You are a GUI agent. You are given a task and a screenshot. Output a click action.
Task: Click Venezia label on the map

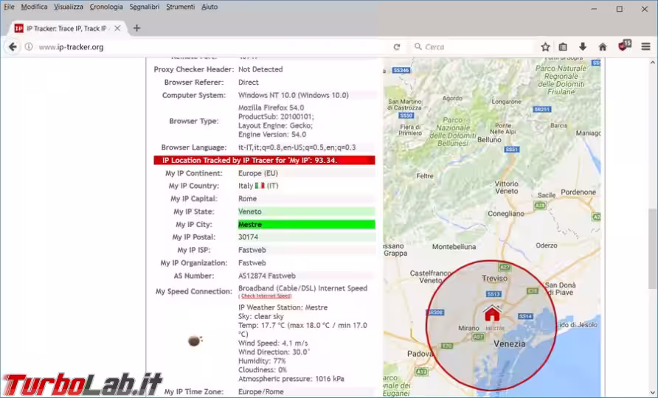[510, 344]
